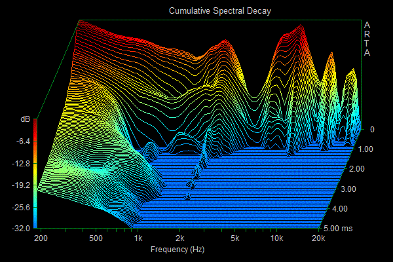
Task: Click the '5.00 ms' time axis label
Action: (338, 229)
